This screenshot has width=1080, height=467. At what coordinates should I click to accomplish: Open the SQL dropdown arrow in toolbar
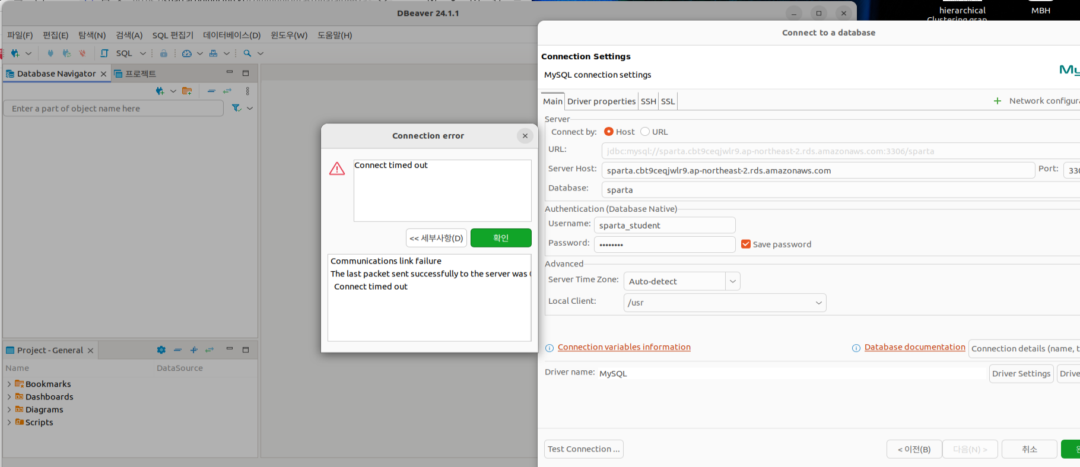point(142,53)
